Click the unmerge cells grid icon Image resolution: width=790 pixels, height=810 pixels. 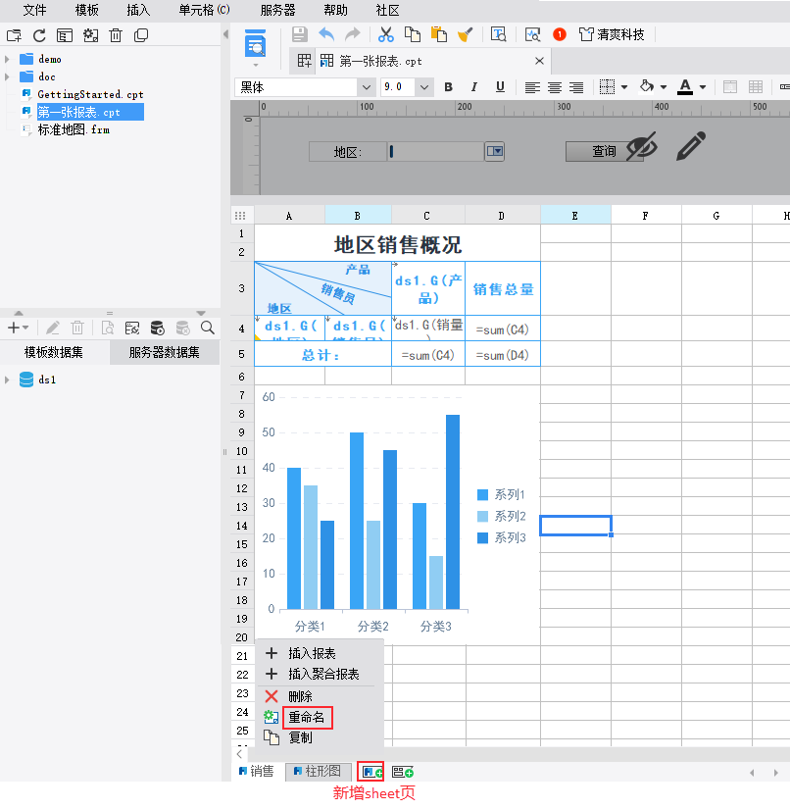click(756, 86)
